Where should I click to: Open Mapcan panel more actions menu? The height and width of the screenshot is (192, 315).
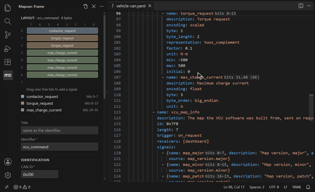pos(102,6)
